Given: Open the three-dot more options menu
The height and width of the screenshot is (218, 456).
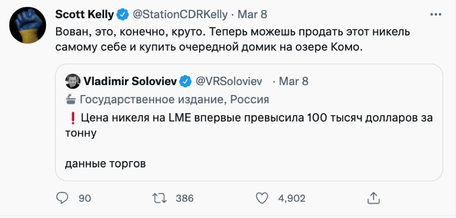Looking at the screenshot, I should 436,15.
